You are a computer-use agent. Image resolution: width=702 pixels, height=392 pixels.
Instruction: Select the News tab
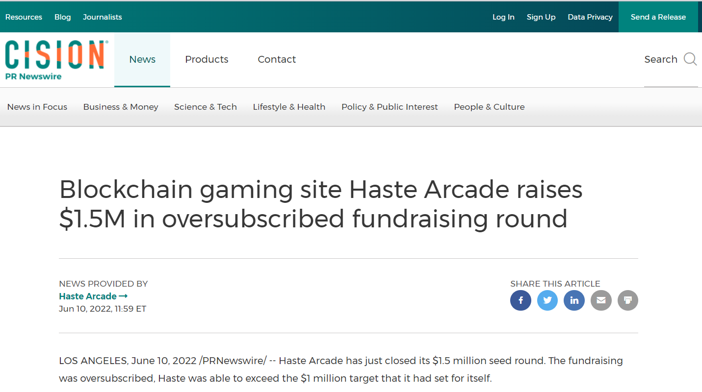coord(142,59)
